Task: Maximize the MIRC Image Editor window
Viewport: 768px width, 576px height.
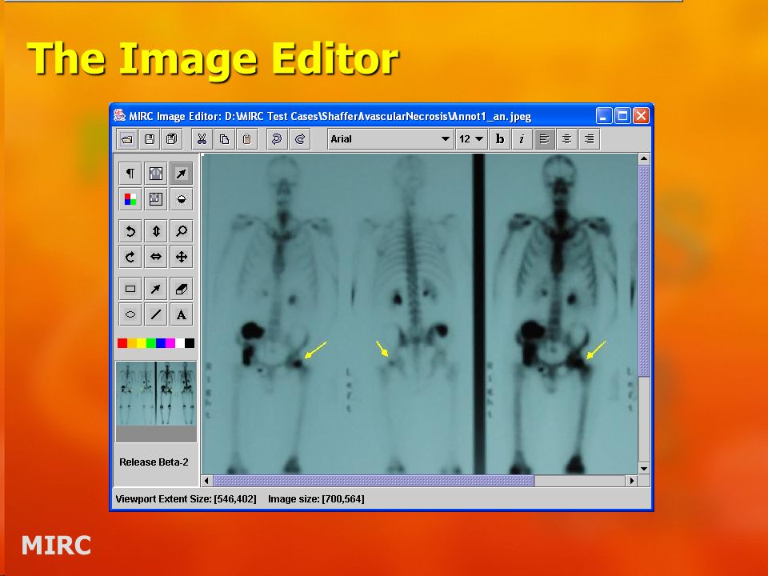Action: [x=622, y=116]
